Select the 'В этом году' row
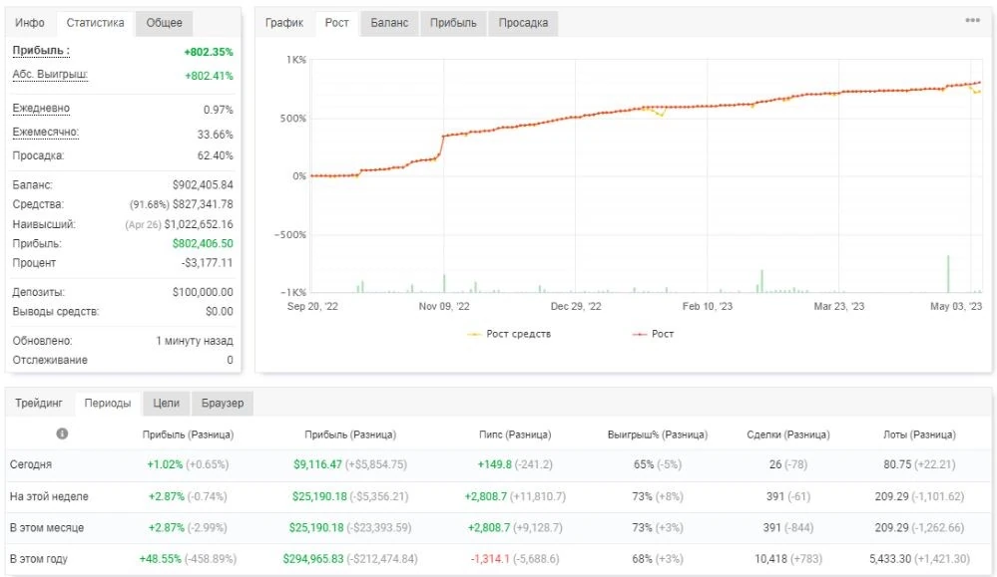Image resolution: width=997 pixels, height=577 pixels. point(499,559)
